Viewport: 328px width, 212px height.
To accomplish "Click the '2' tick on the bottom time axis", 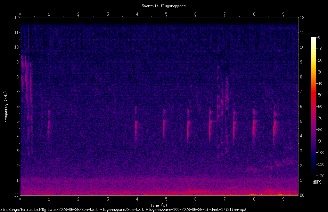I will click(x=79, y=199).
